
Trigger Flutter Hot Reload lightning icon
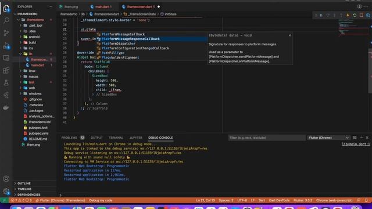[348, 15]
